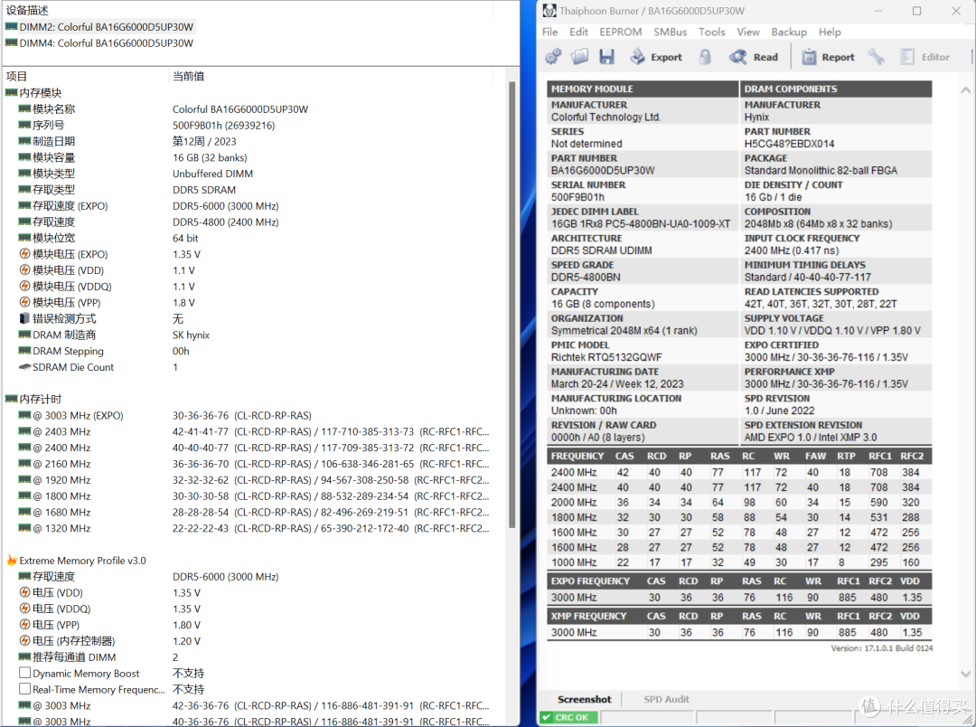
Task: Click the MEMORY MODULE section header
Action: (x=643, y=90)
